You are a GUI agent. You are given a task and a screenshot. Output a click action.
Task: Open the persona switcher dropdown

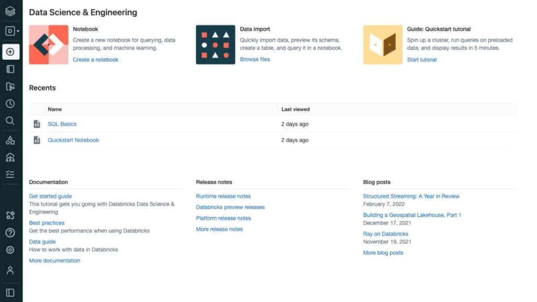pyautogui.click(x=12, y=31)
